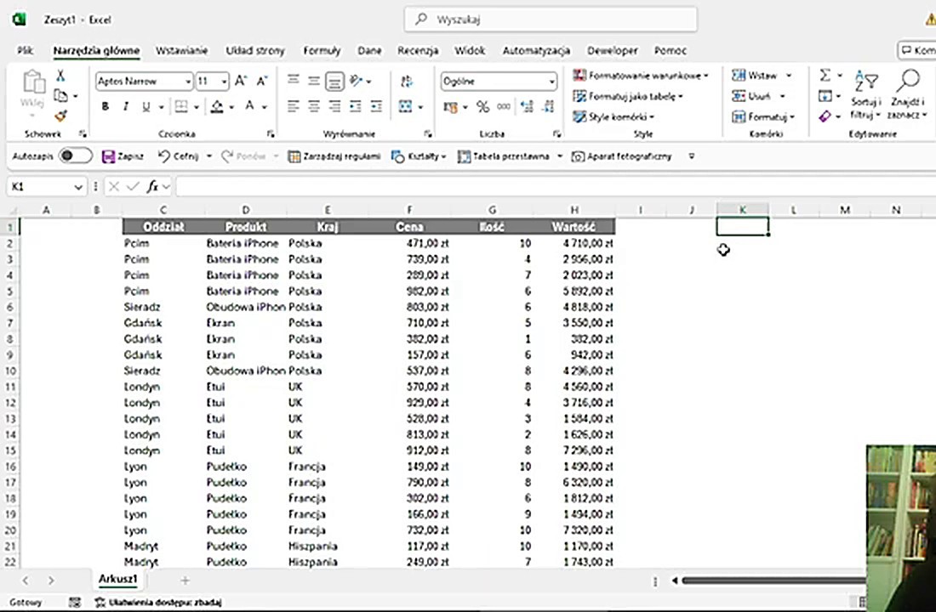Screen dimensions: 936x612
Task: Toggle the Autozapis switch
Action: coord(75,156)
